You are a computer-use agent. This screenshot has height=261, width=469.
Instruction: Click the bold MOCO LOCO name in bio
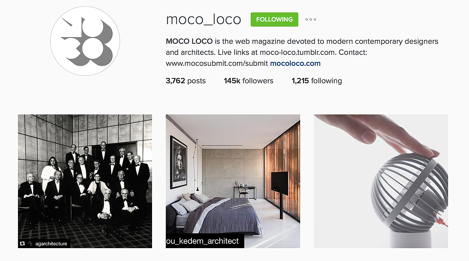[189, 41]
